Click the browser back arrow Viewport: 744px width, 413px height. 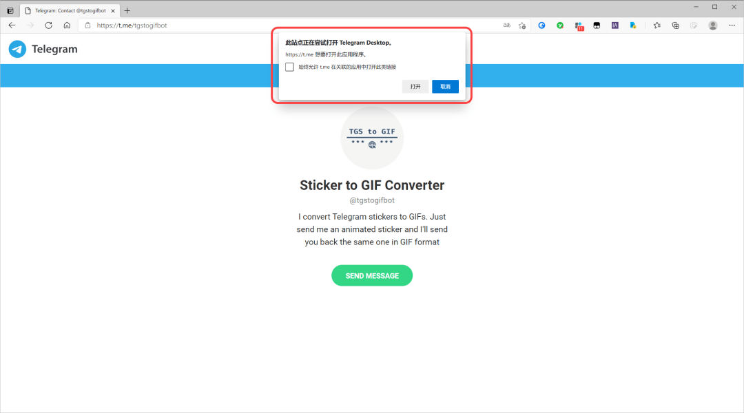pyautogui.click(x=12, y=25)
